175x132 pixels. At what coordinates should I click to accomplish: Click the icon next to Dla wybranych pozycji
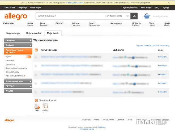(36, 100)
